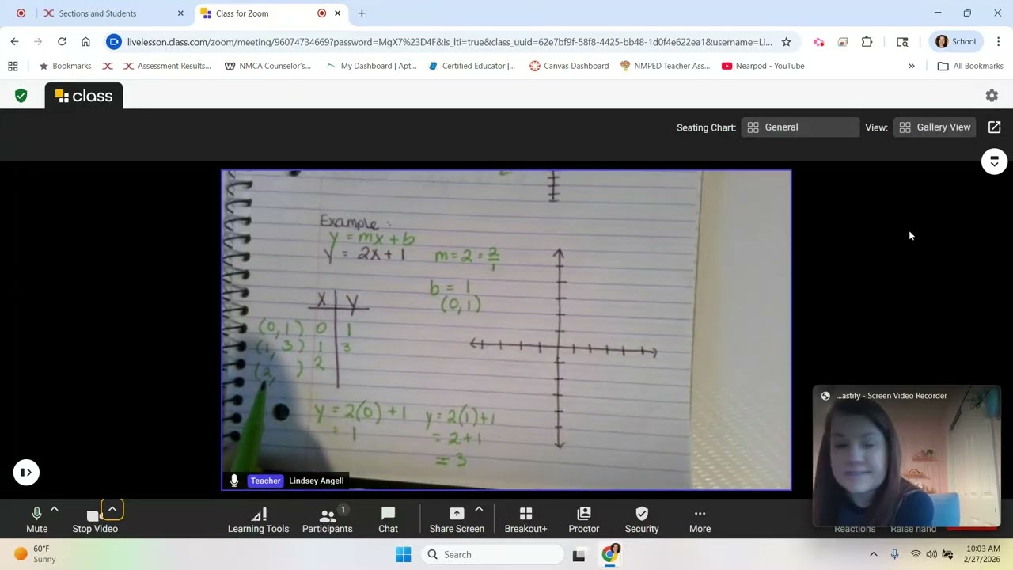Open Canvas Dashboard bookmark
1013x570 pixels.
click(569, 66)
